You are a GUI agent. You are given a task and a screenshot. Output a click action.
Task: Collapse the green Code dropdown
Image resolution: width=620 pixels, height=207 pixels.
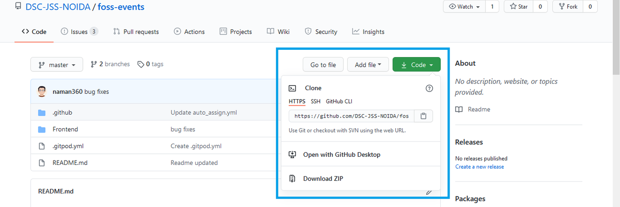click(417, 65)
